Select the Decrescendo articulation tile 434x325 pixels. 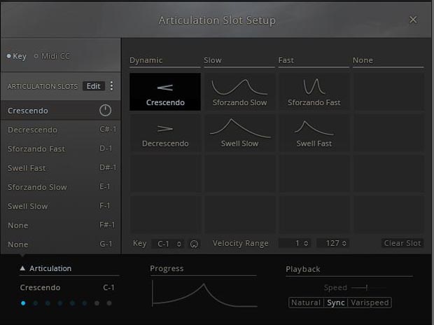165,133
